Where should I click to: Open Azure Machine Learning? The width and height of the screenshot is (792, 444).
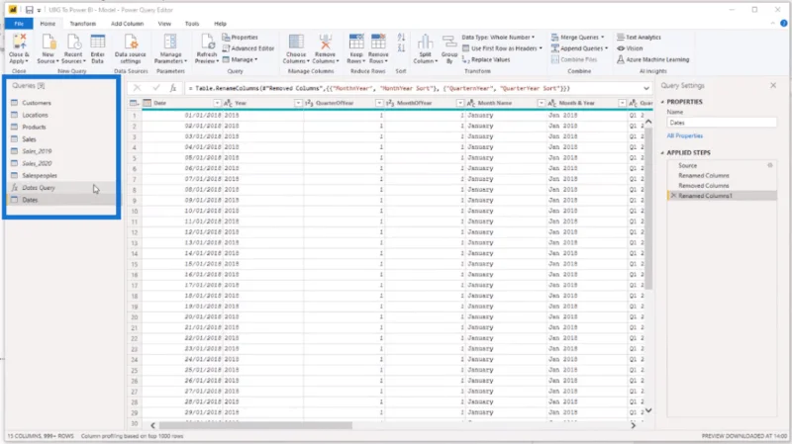point(652,59)
